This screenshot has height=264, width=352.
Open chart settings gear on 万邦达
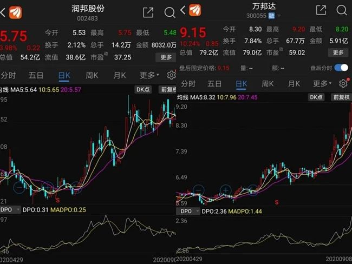point(343,83)
